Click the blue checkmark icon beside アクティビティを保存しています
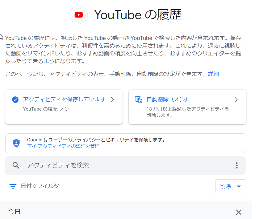The image size is (268, 219). (x=16, y=99)
